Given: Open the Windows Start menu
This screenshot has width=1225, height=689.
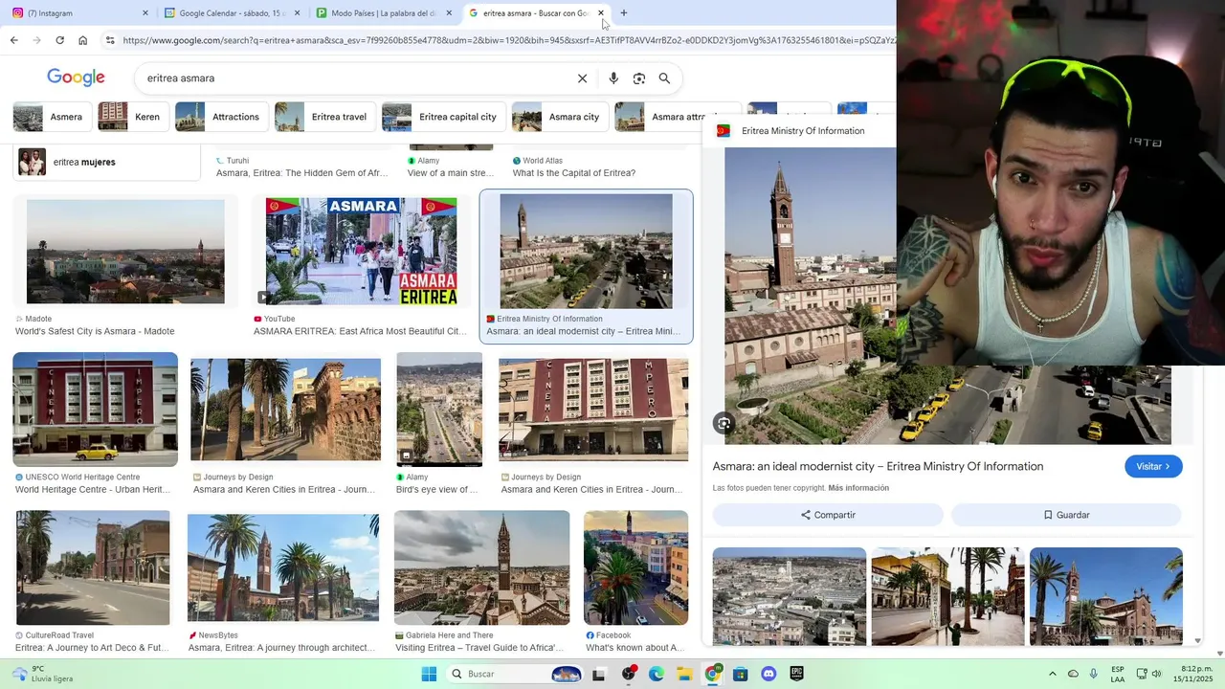Looking at the screenshot, I should point(429,674).
